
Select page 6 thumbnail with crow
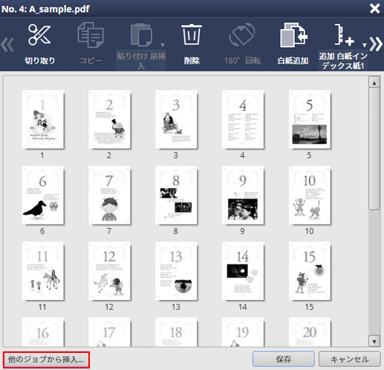pyautogui.click(x=42, y=195)
